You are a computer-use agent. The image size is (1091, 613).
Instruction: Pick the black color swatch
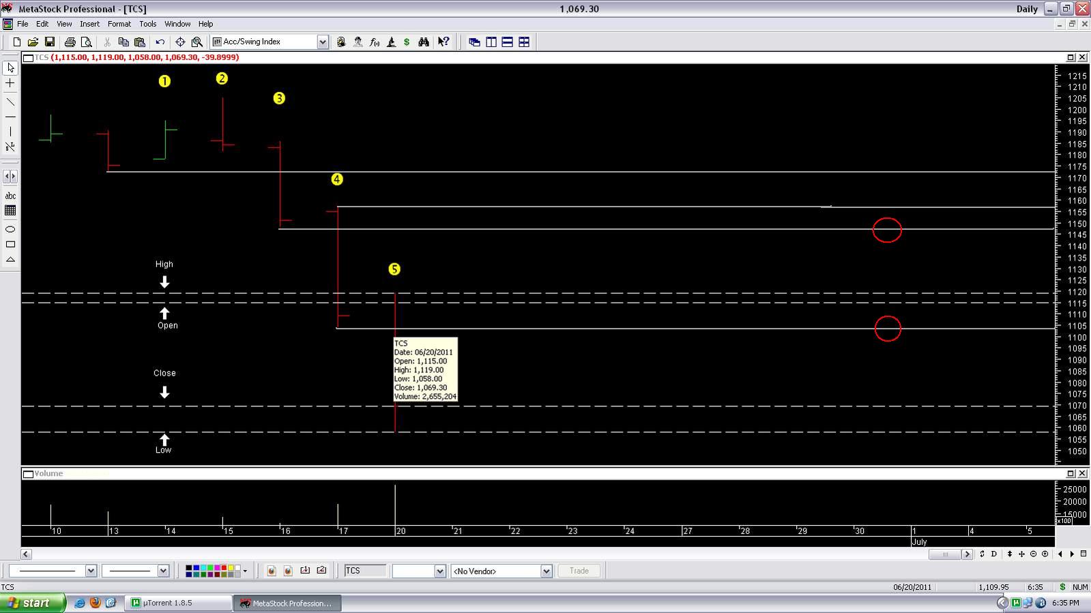tap(190, 568)
